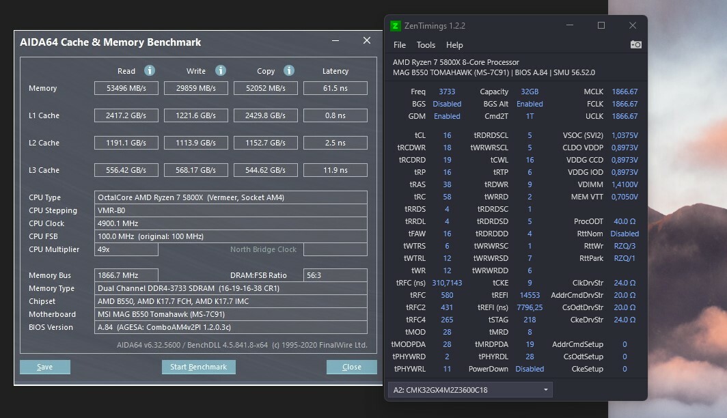Minimize the AIDA64 benchmark window
Screen dimensions: 727x418
point(336,41)
